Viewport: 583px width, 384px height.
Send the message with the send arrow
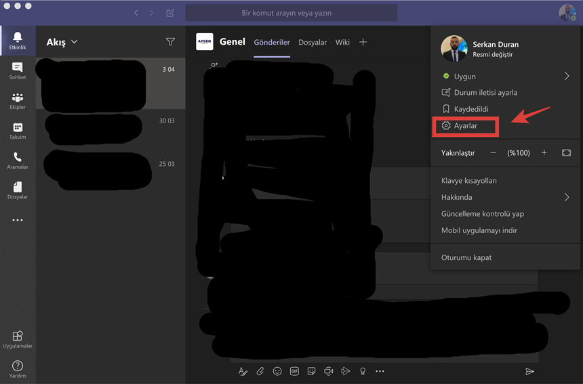pos(529,371)
